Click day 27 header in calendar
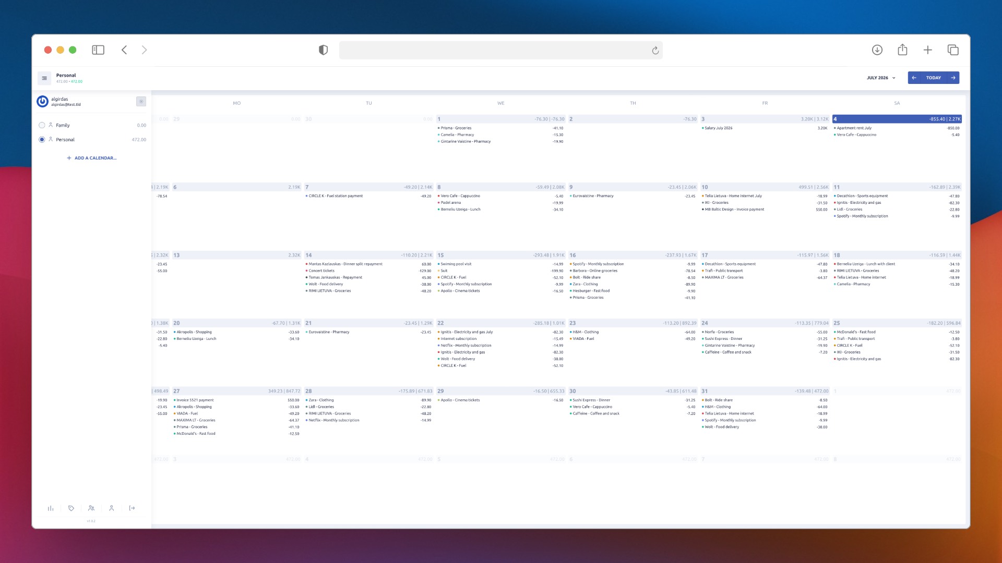This screenshot has height=563, width=1002. pos(237,391)
